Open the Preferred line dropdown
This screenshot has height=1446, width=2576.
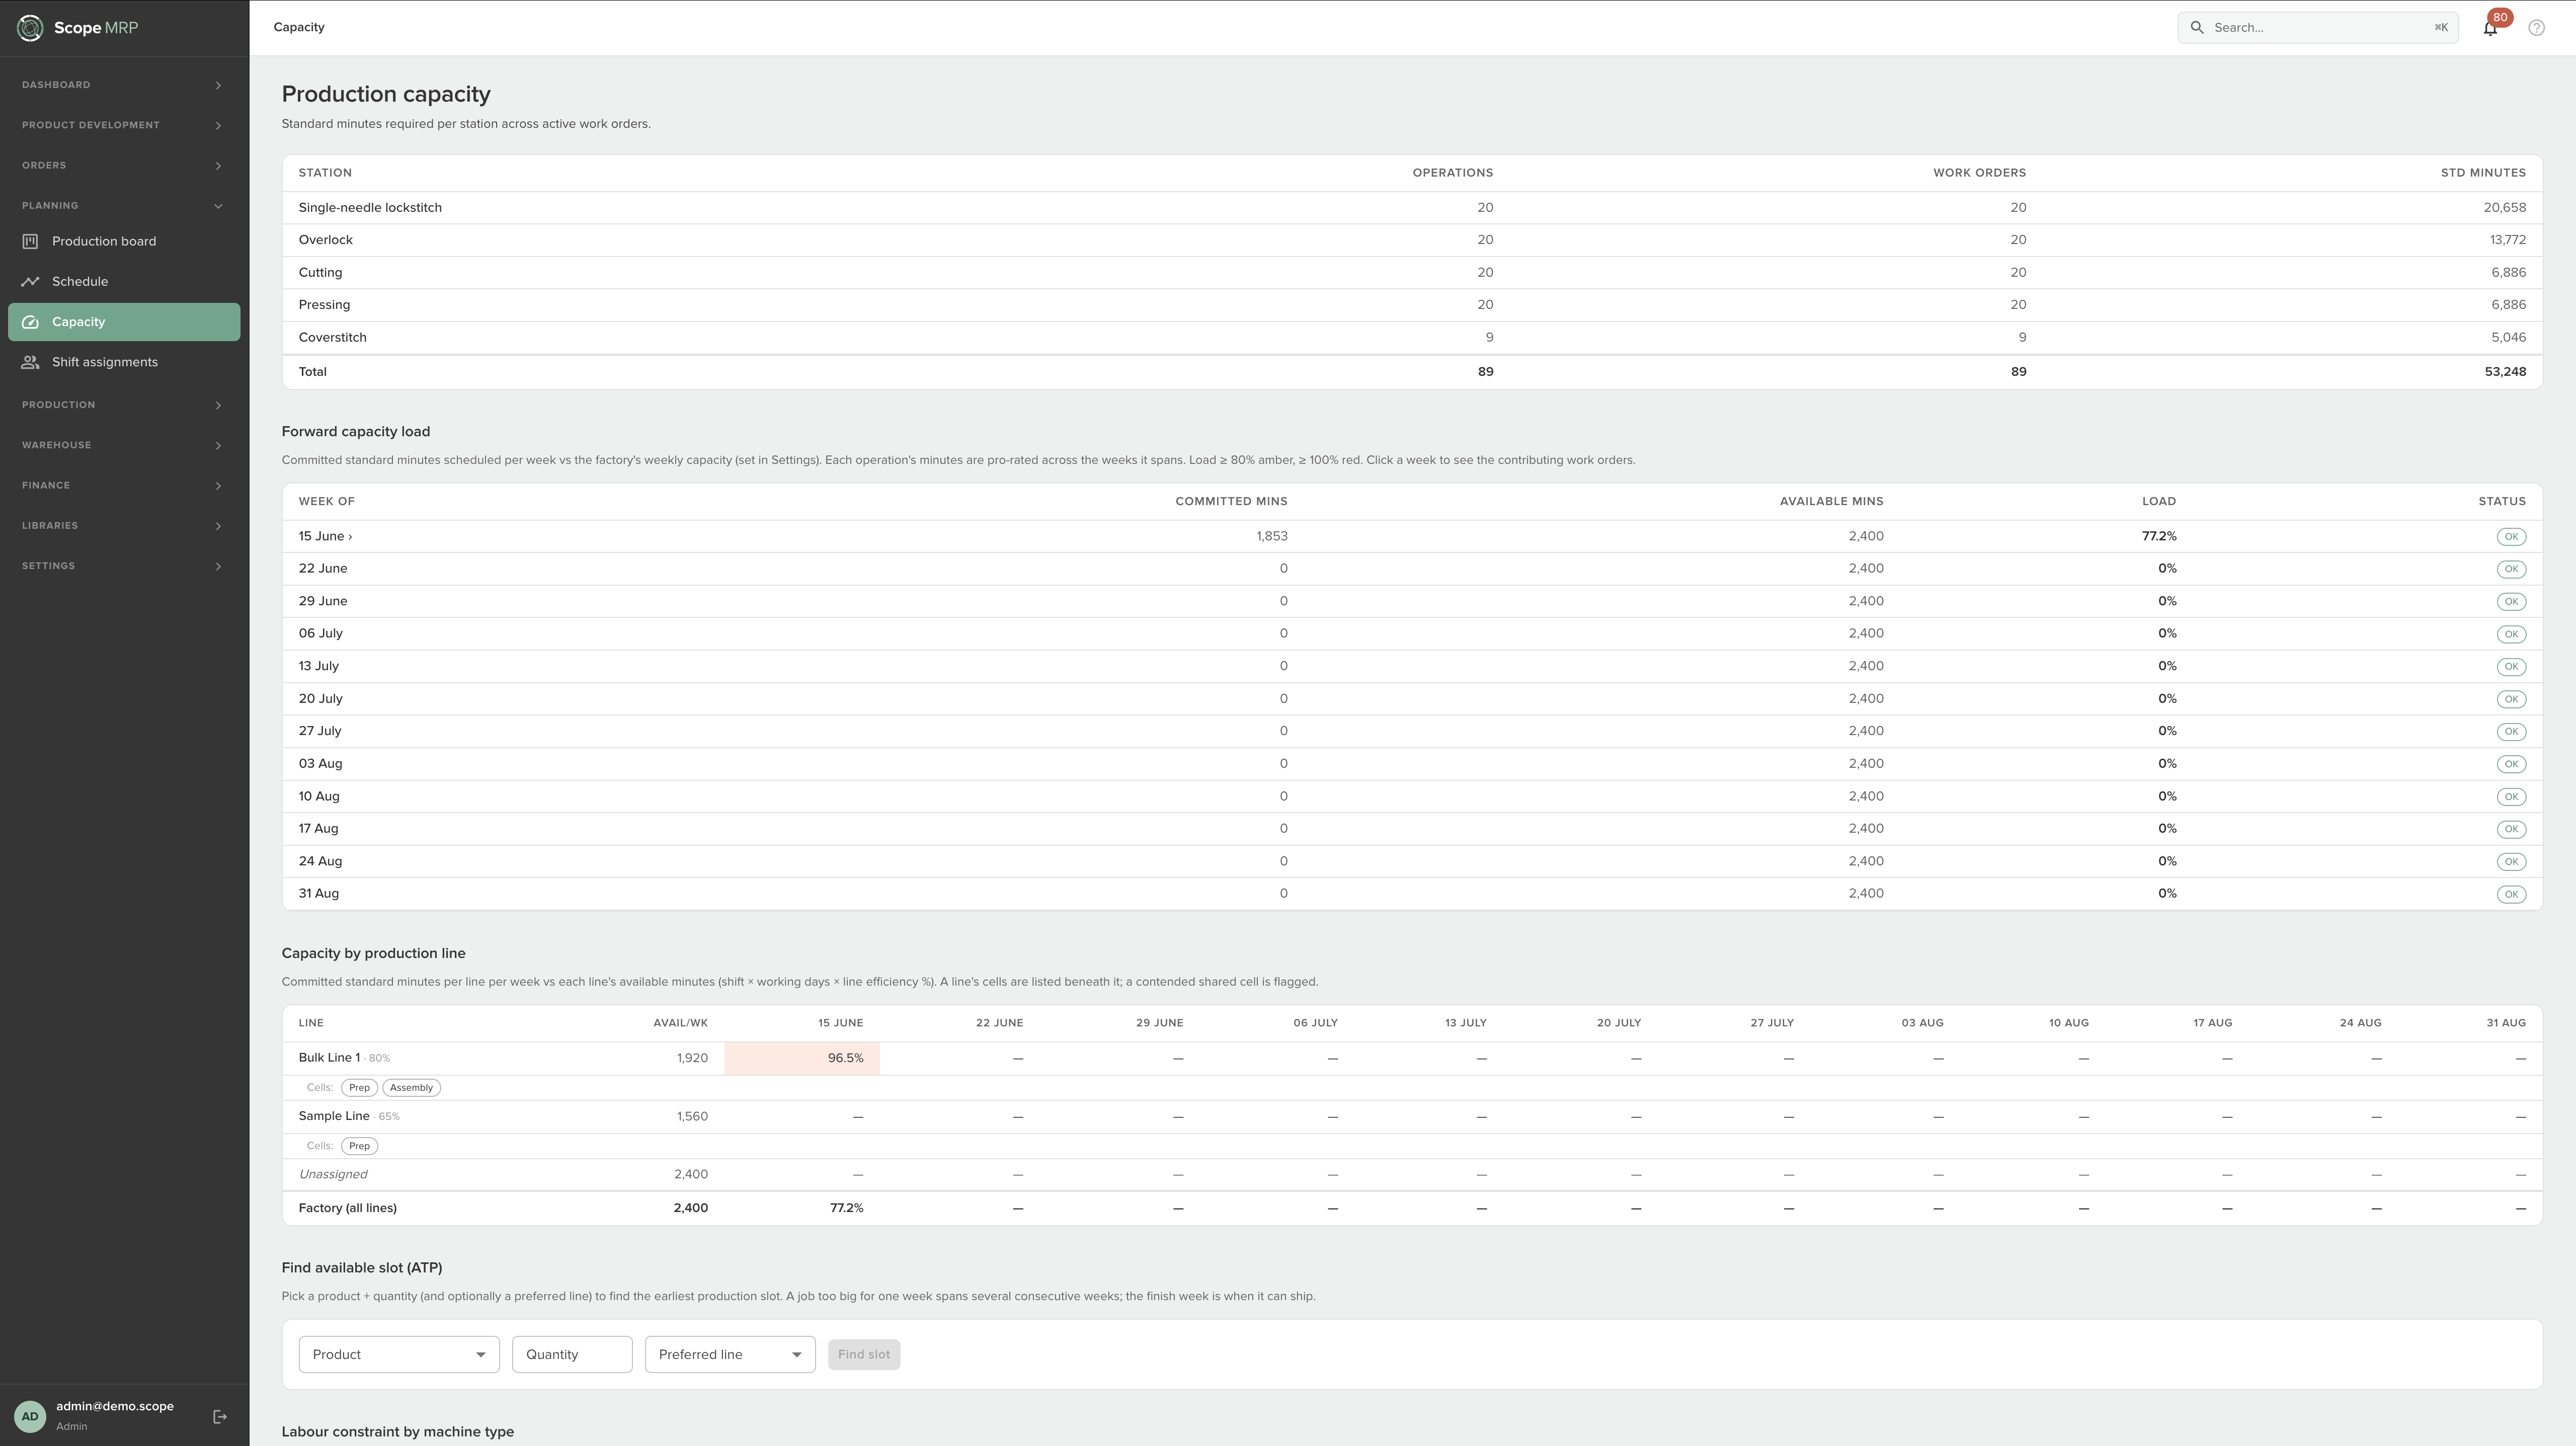[730, 1354]
